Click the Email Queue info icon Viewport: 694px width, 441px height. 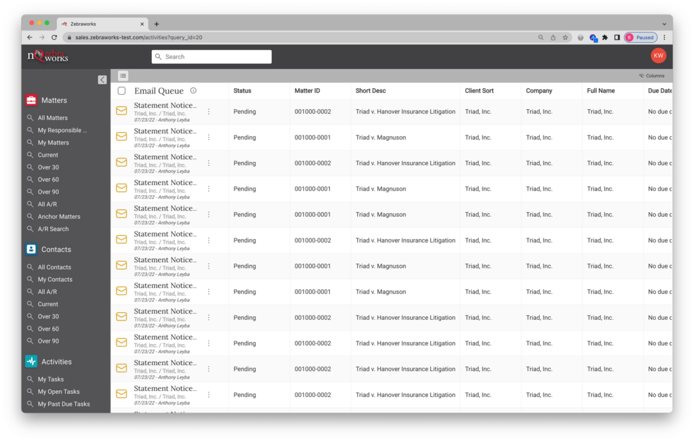[x=195, y=89]
